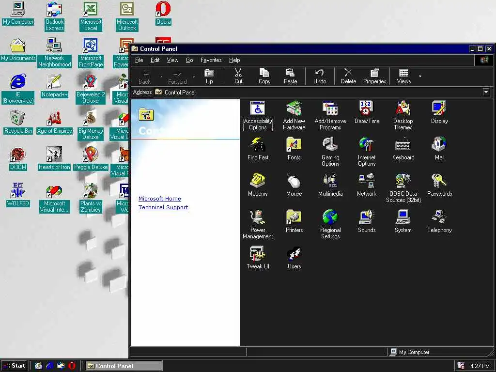Select the System applet icon

pos(403,221)
